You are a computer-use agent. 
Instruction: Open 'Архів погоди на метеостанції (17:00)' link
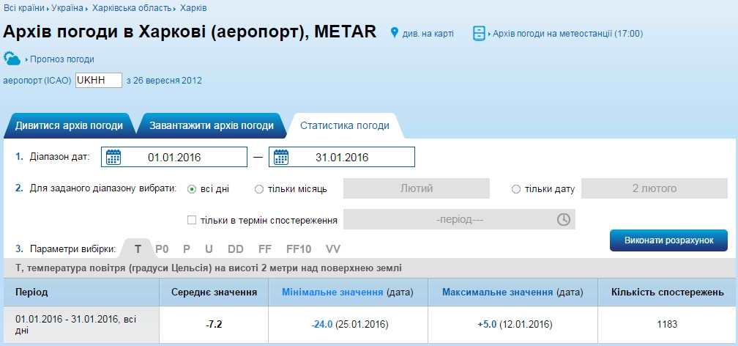pyautogui.click(x=567, y=34)
